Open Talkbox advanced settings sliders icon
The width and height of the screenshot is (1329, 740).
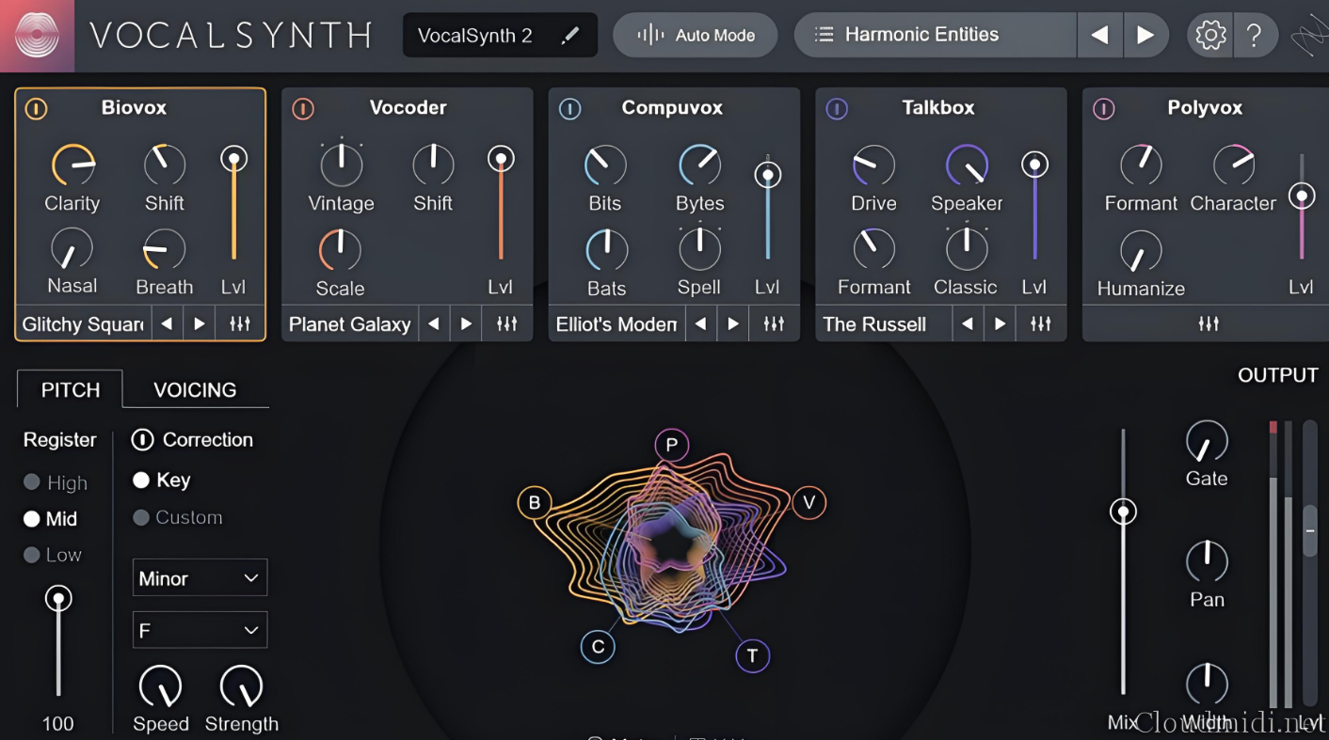coord(1041,324)
